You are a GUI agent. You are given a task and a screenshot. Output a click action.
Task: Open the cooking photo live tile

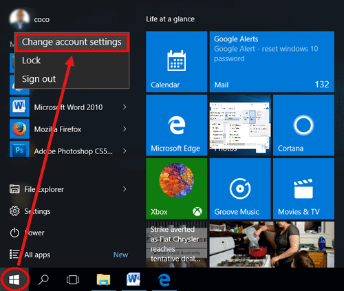[272, 244]
